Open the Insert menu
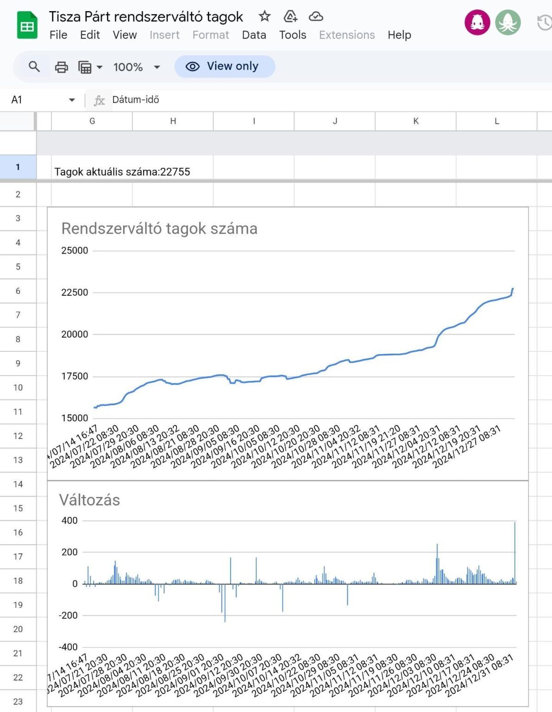This screenshot has height=712, width=552. click(164, 35)
